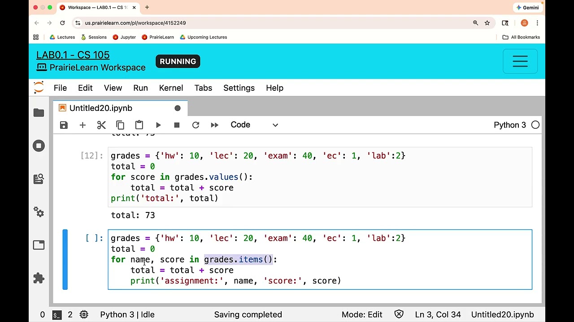Click the RUNNING status badge
574x322 pixels.
click(178, 61)
